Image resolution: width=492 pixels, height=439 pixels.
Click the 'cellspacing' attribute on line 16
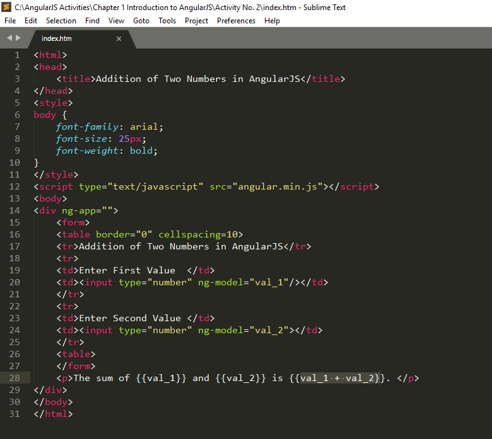pyautogui.click(x=189, y=235)
